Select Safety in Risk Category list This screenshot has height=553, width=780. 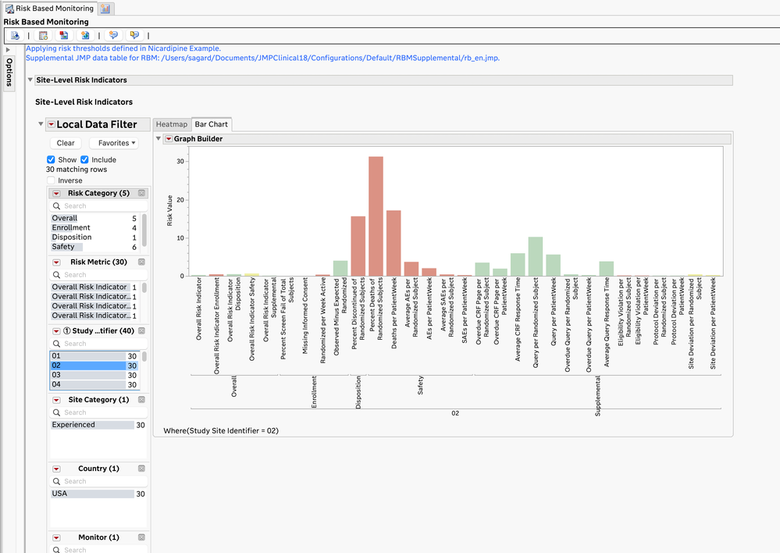94,246
